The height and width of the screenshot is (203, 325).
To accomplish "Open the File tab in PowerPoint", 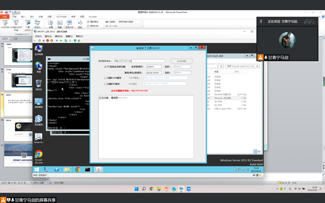I will pos(5,16).
